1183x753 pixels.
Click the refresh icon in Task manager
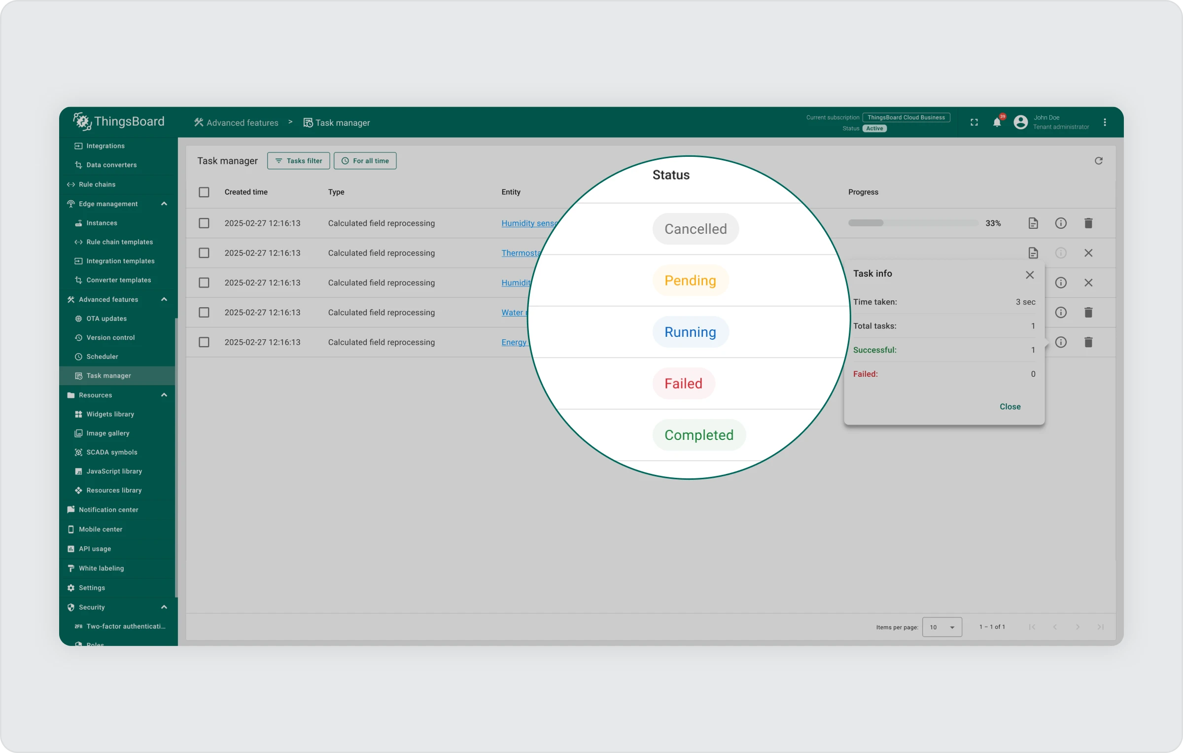(x=1098, y=161)
